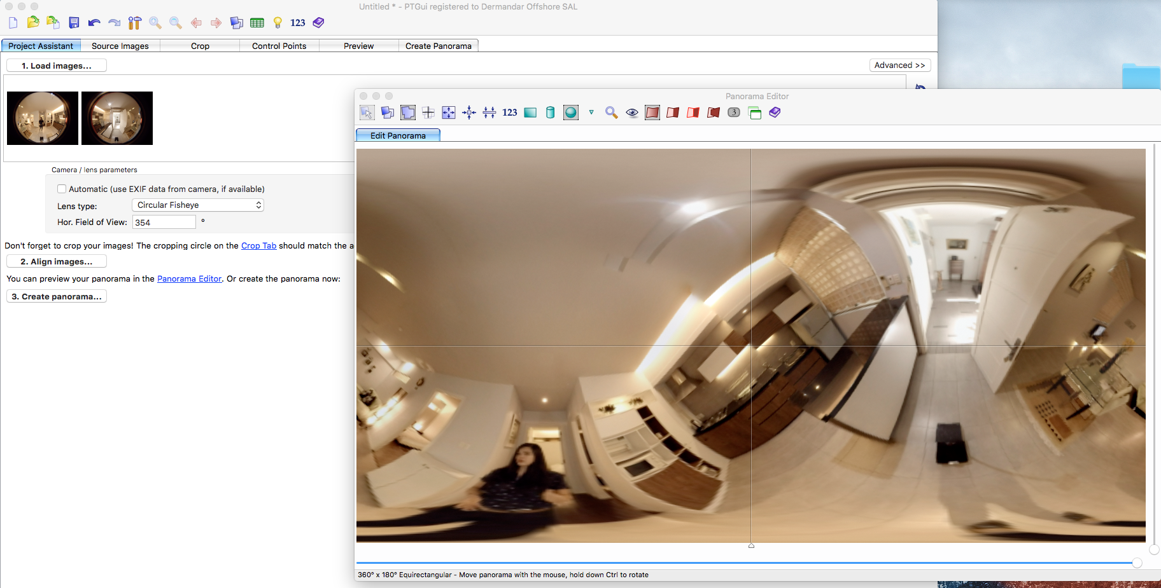Click the Hor. Field of View field
This screenshot has height=588, width=1161.
point(164,222)
